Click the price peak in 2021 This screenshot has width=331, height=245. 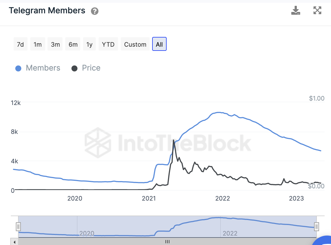point(174,140)
